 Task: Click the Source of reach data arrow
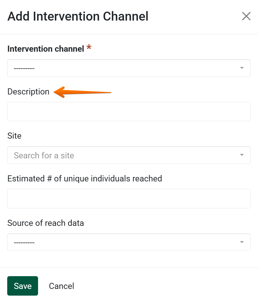tap(242, 242)
